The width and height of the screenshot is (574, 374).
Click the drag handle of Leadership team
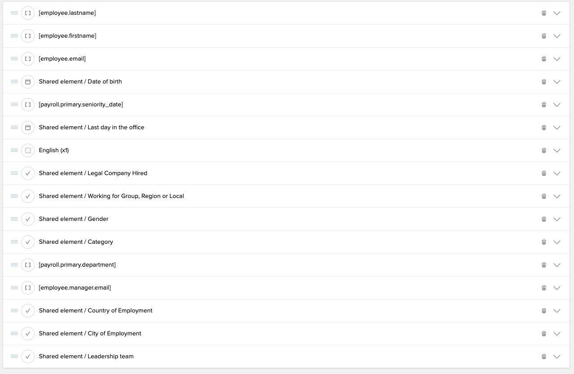click(x=14, y=356)
